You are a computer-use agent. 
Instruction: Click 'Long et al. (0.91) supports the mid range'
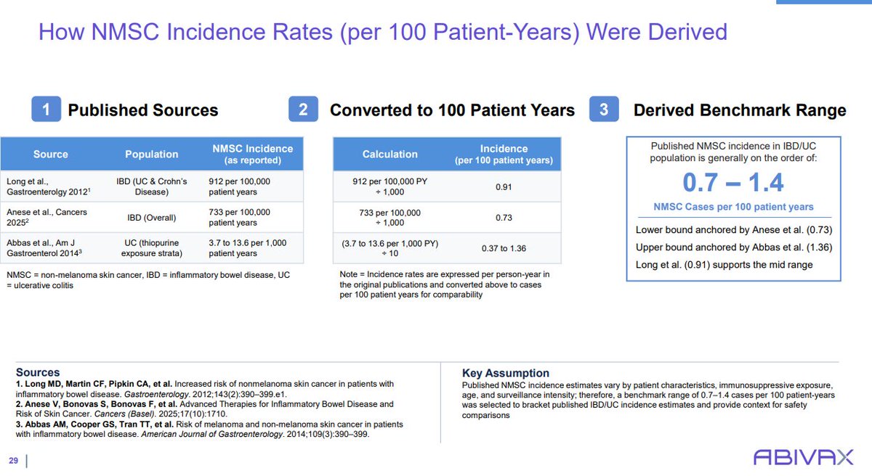coord(724,265)
